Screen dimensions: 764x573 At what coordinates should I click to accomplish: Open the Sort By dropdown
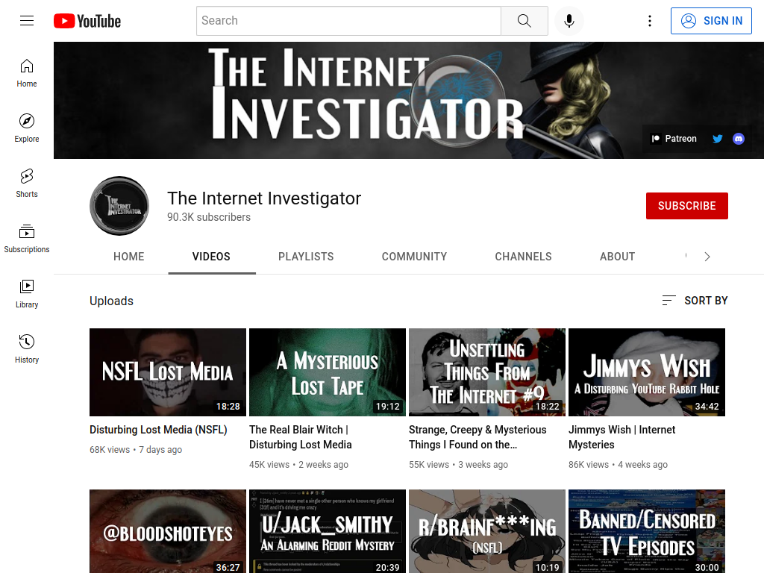695,301
